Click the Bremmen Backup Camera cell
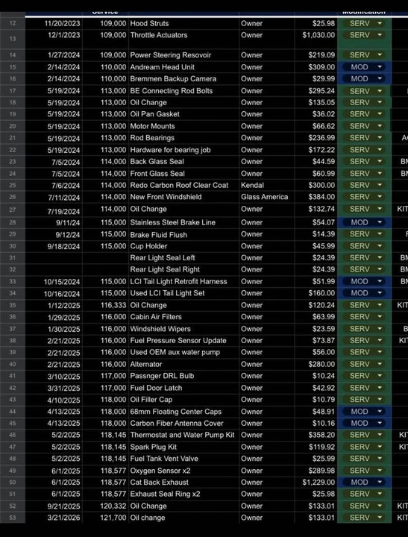 183,79
